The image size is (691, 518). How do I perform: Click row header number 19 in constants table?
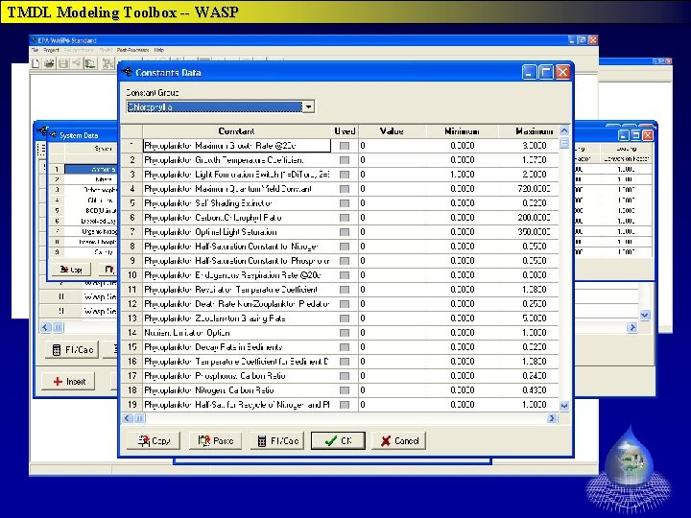(131, 405)
